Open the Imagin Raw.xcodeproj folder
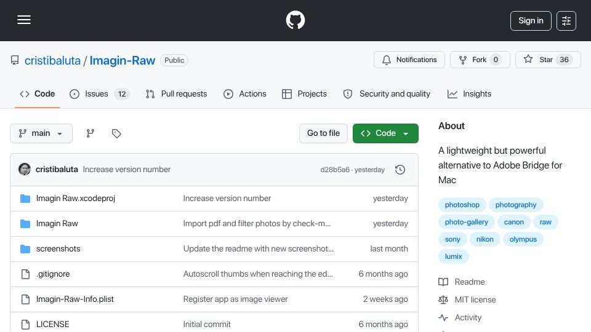 click(75, 199)
